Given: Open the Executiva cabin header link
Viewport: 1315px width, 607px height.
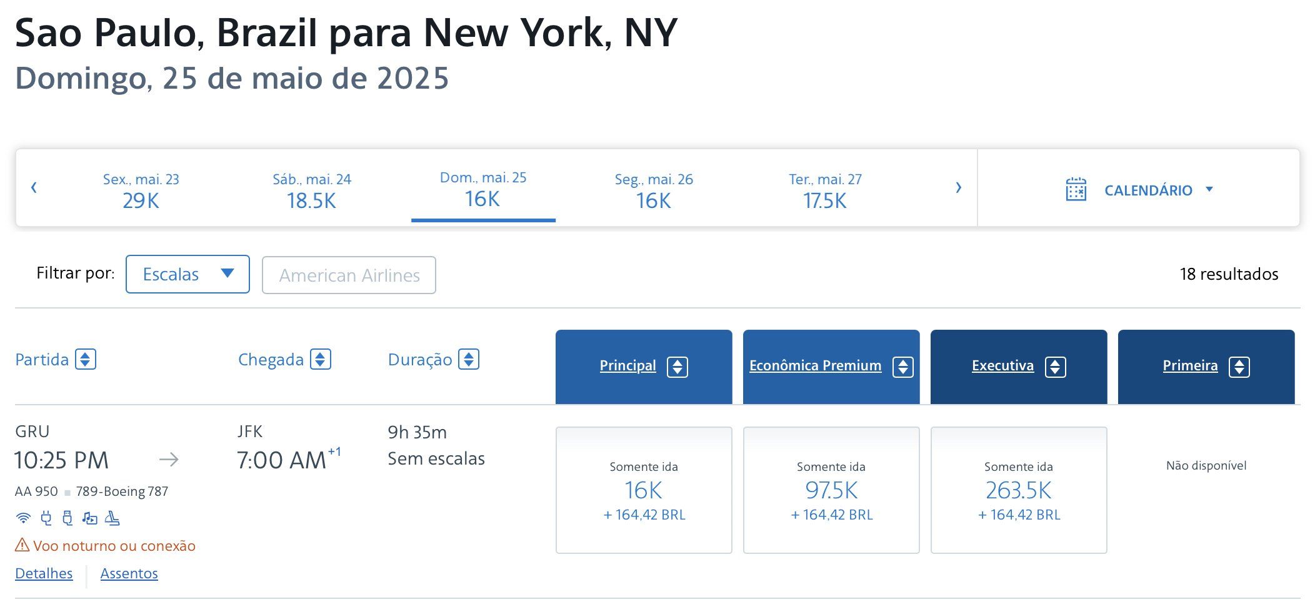Looking at the screenshot, I should pos(1002,366).
